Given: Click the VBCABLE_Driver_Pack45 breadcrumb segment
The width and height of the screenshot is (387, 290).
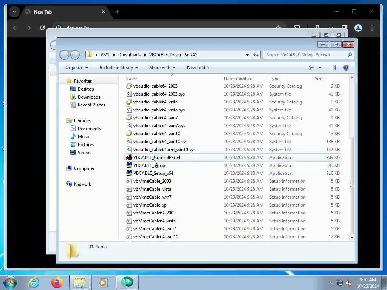Looking at the screenshot, I should coord(173,55).
